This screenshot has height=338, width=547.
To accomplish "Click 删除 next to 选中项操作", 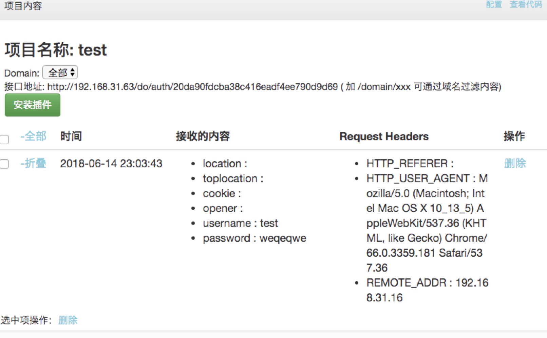I will click(68, 320).
